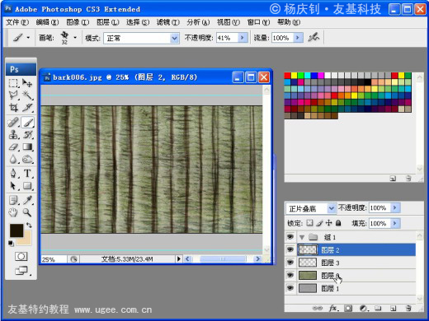Select the Rectangle shape tool
Image resolution: width=429 pixels, height=321 pixels.
(27, 186)
